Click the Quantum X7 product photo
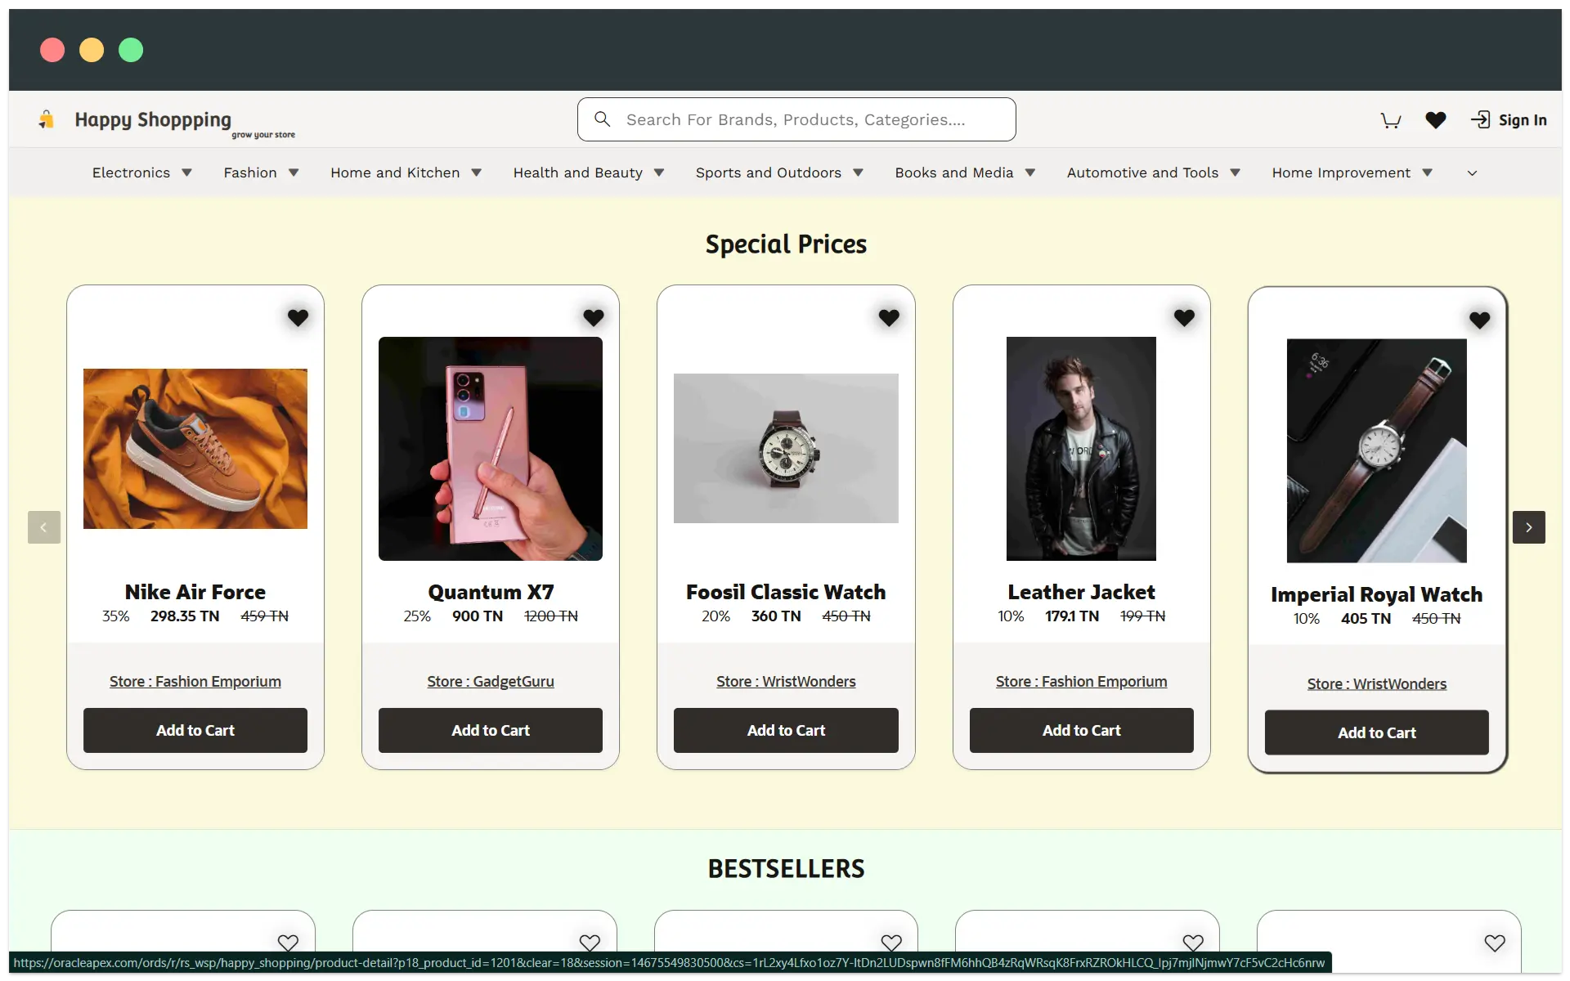 pyautogui.click(x=491, y=449)
